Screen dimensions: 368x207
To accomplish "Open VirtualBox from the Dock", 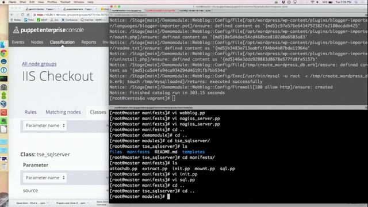I will coord(3,103).
